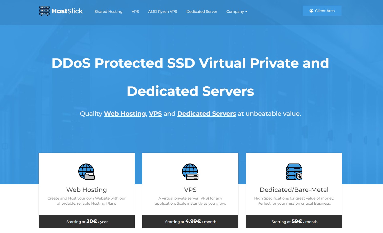Viewport: 383px width, 233px height.
Task: Click the Dedicated/Bare-Metal shield server icon
Action: tap(294, 172)
